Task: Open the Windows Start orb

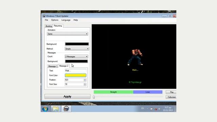Action: coord(45,109)
